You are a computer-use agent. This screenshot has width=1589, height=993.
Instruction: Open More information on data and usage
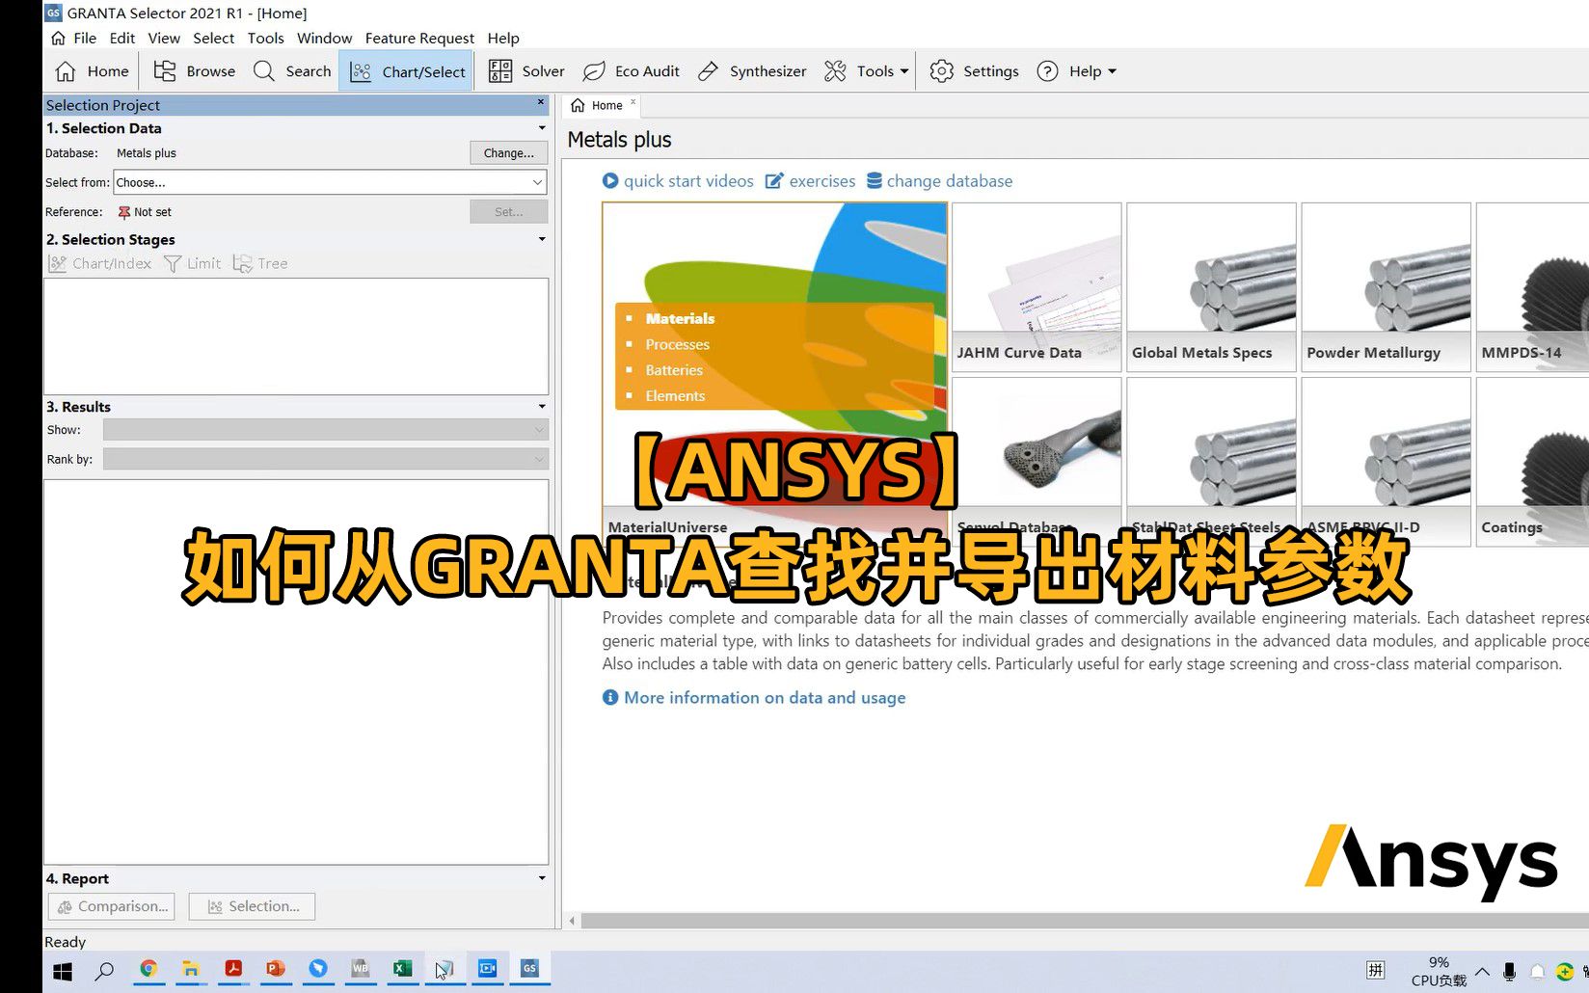[754, 698]
